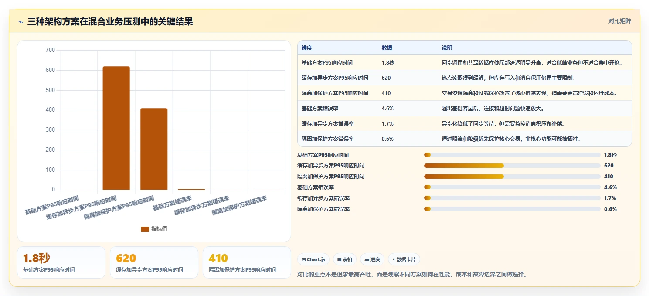Click the chart y-axis label 300
The width and height of the screenshot is (649, 296).
[x=50, y=130]
